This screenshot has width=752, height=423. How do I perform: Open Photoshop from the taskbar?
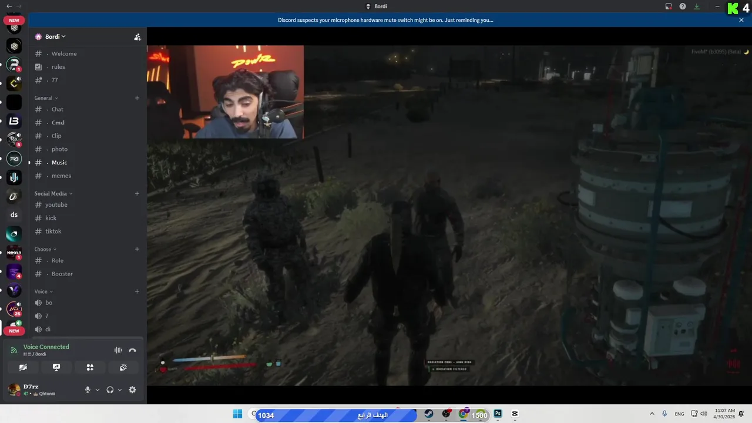(498, 414)
